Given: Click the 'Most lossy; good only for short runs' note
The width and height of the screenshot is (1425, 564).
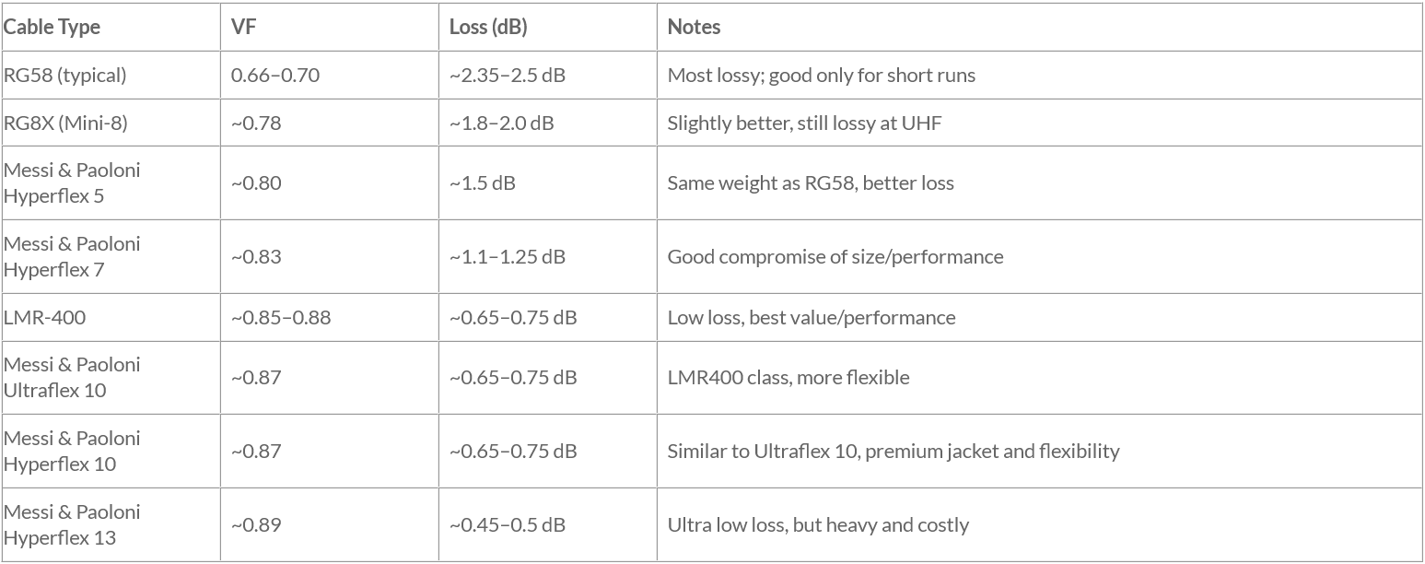Looking at the screenshot, I should (821, 76).
